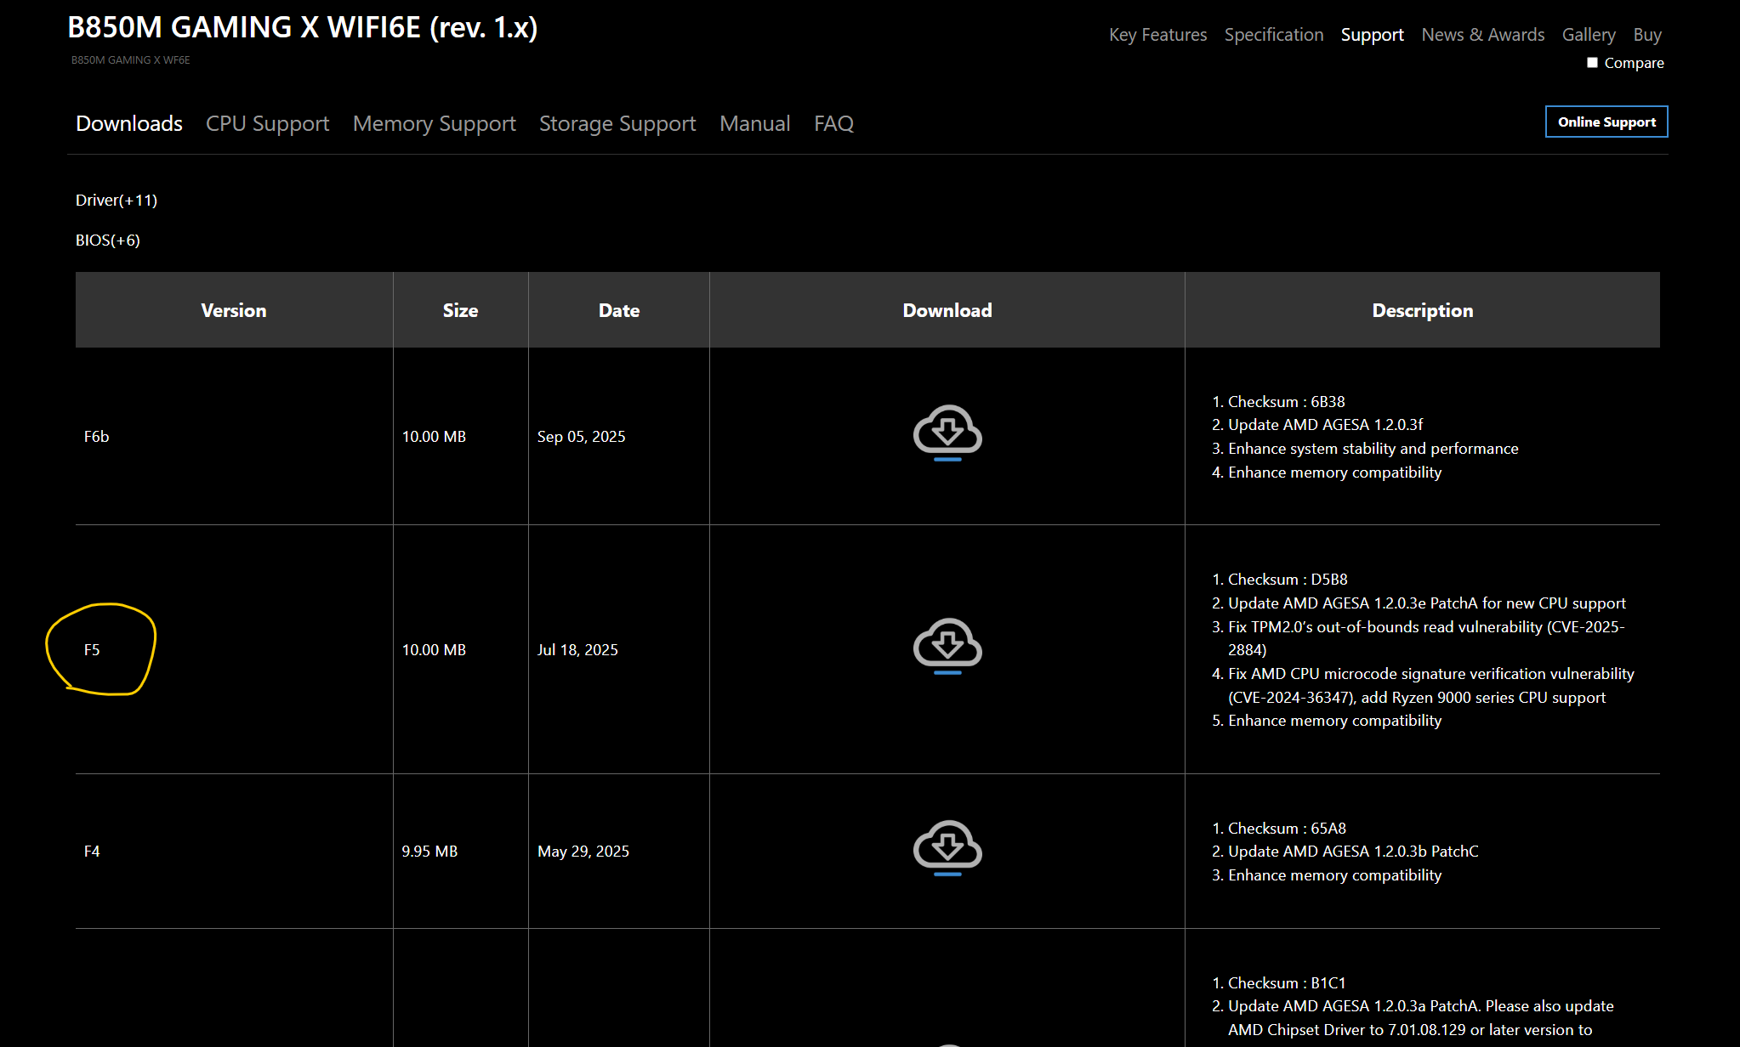Screen dimensions: 1740x1047
Task: Download the F6b BIOS file
Action: tap(947, 433)
